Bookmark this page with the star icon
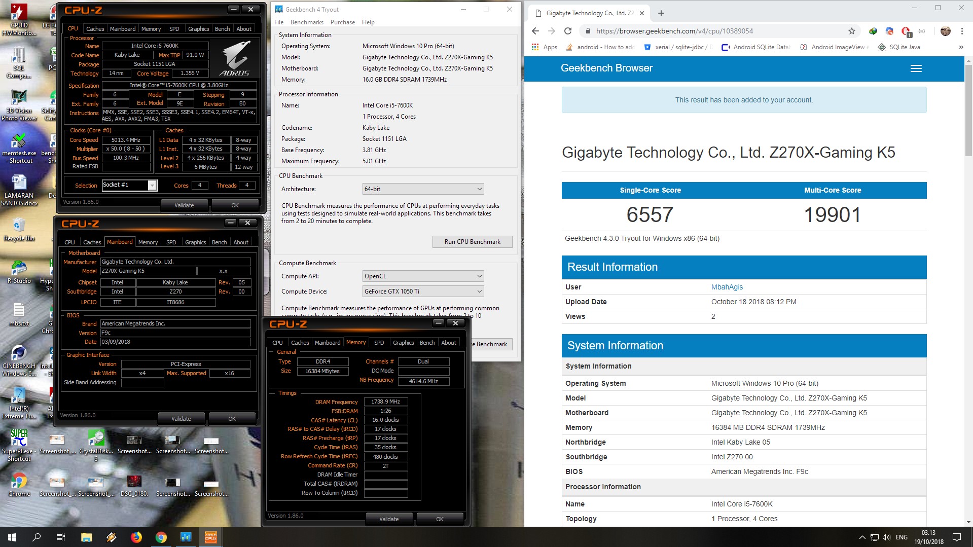 [x=852, y=31]
